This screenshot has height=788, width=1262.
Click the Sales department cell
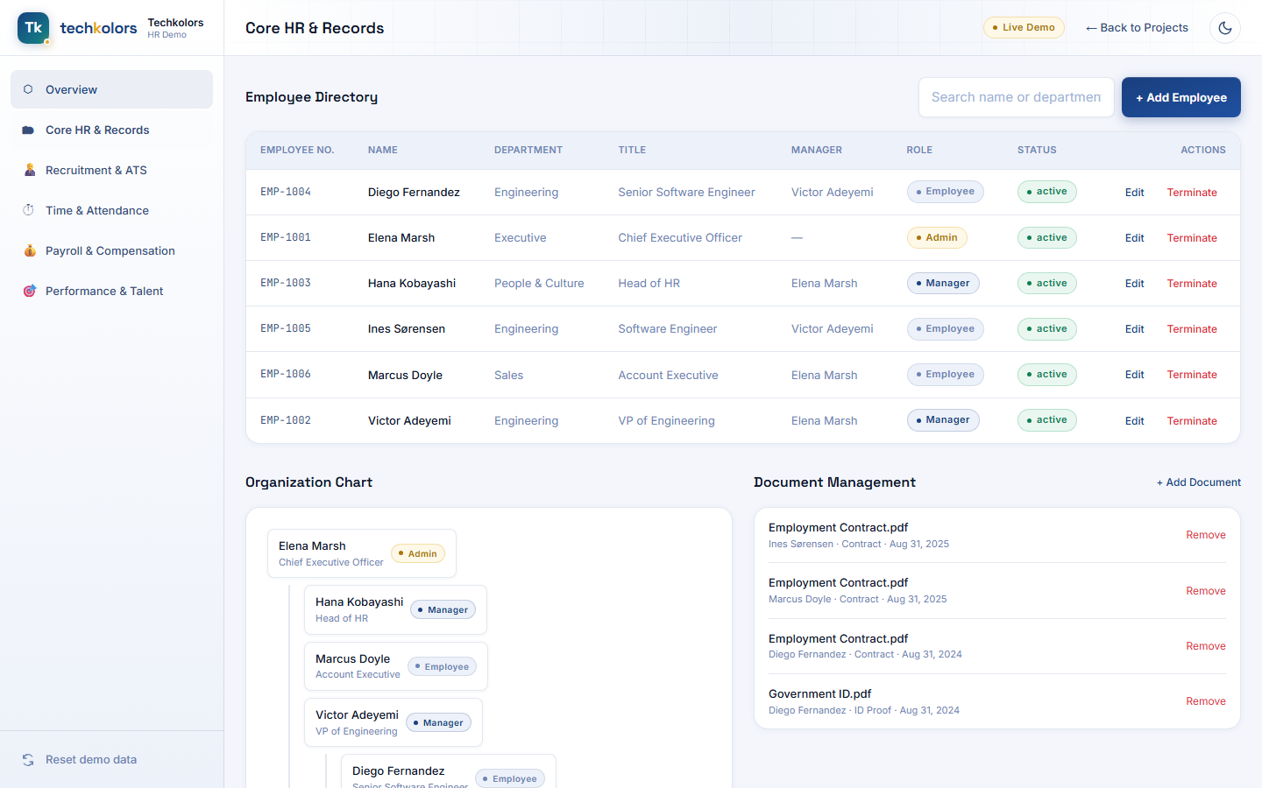(x=508, y=375)
